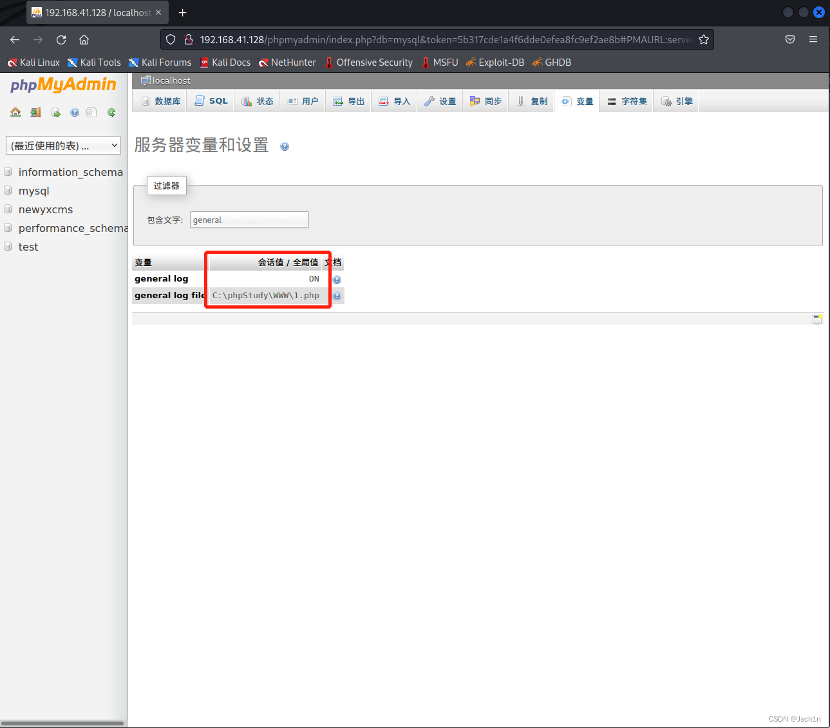
Task: Switch to the 导出 tab
Action: point(348,101)
